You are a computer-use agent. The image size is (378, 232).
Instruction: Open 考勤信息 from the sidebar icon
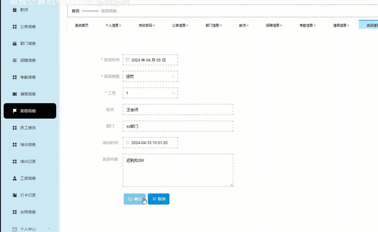(14, 77)
